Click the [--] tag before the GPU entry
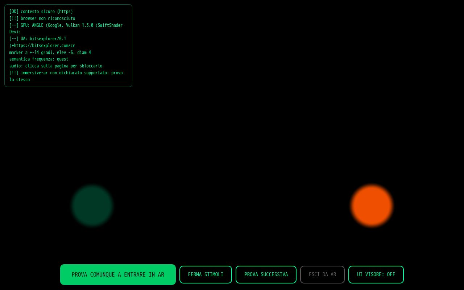Viewport: 464px width, 290px height. 14,25
